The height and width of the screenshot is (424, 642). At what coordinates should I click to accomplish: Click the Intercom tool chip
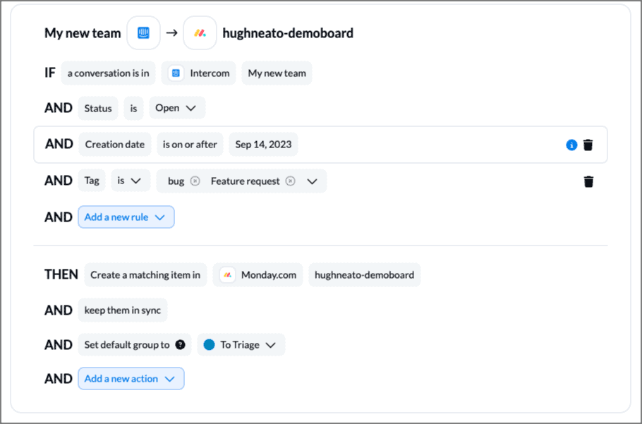pyautogui.click(x=198, y=73)
